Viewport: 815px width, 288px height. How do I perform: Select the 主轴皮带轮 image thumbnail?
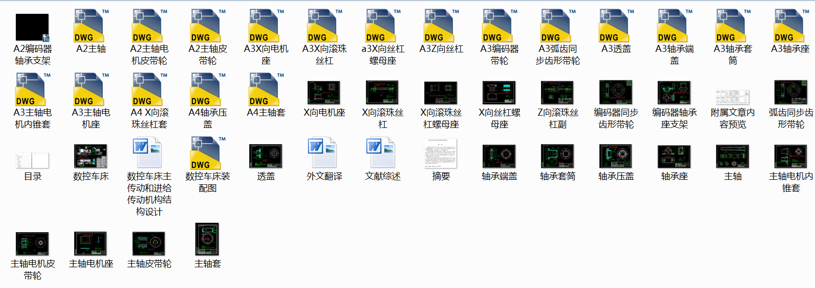pos(149,244)
